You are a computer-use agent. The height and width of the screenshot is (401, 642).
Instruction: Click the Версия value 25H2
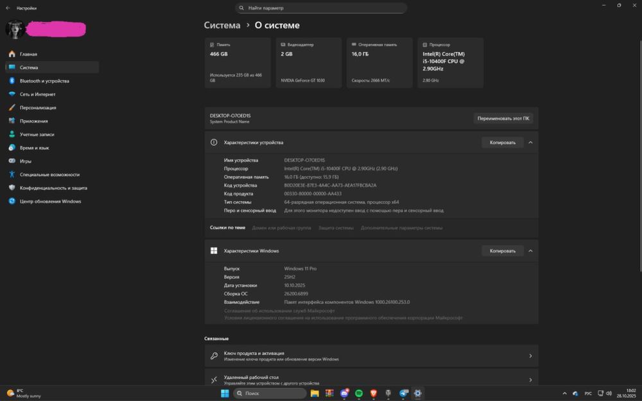[290, 277]
